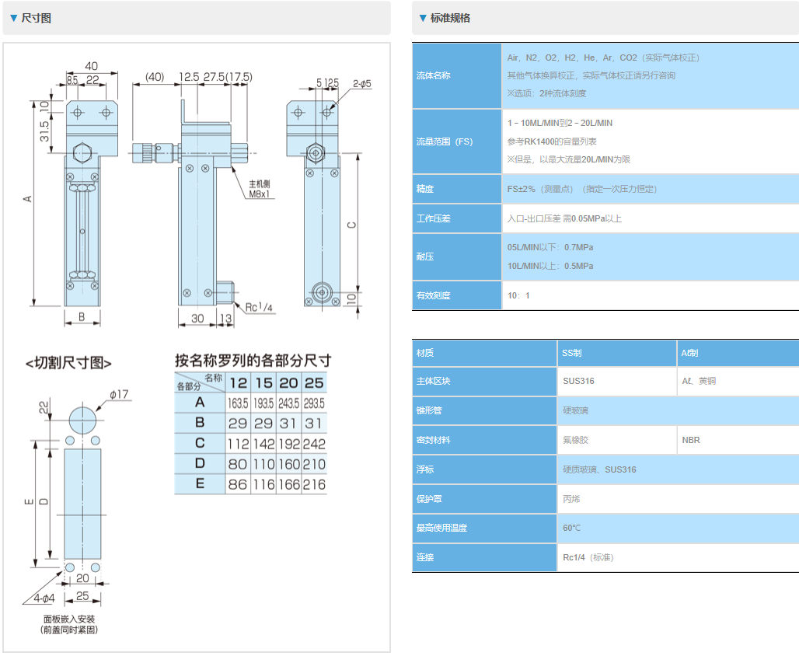Select the Aℓ制 column header
This screenshot has width=799, height=656.
coord(738,353)
